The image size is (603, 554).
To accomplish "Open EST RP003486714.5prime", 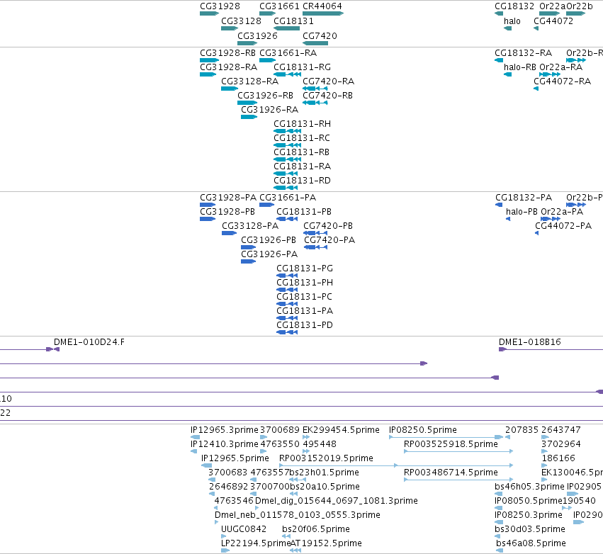I will (458, 480).
